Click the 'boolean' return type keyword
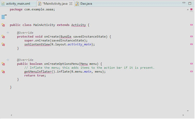The height and width of the screenshot is (119, 195). pyautogui.click(x=36, y=64)
